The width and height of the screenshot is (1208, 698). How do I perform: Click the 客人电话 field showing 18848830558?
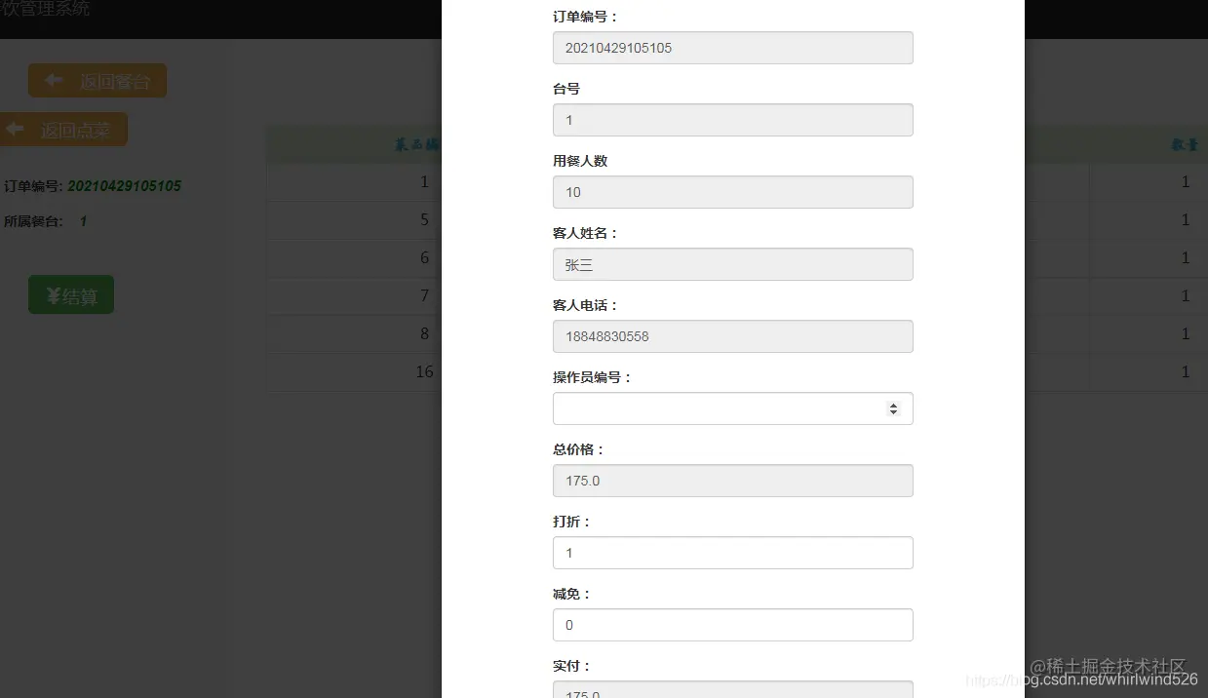coord(732,336)
